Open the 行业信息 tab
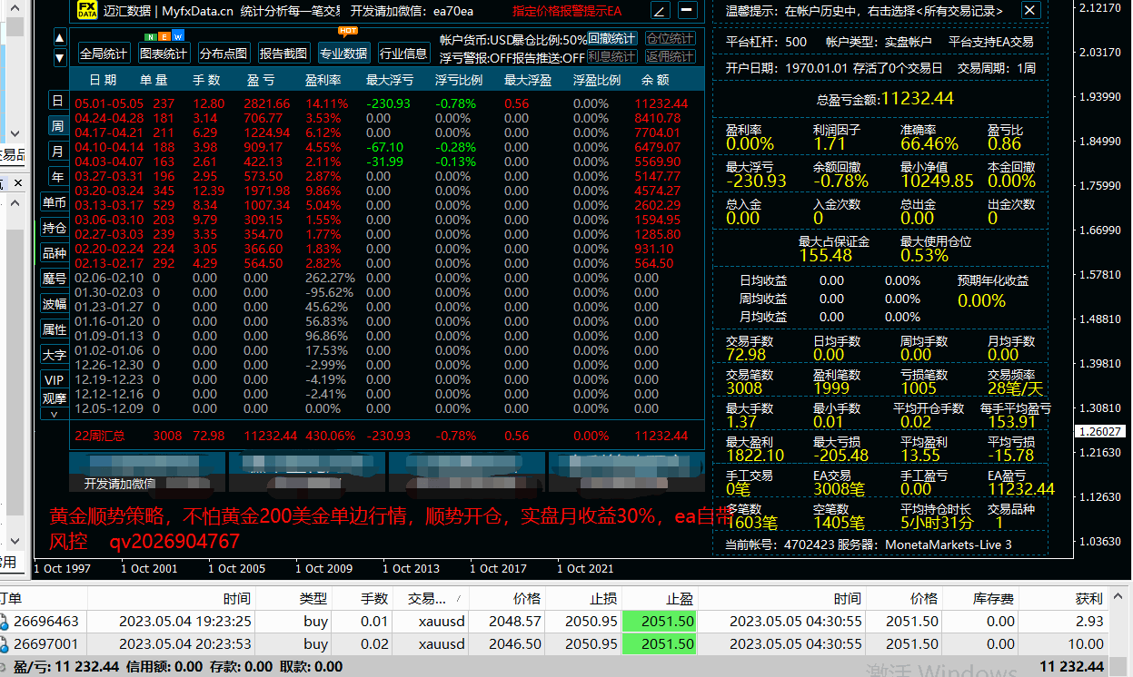This screenshot has width=1133, height=677. pyautogui.click(x=403, y=54)
